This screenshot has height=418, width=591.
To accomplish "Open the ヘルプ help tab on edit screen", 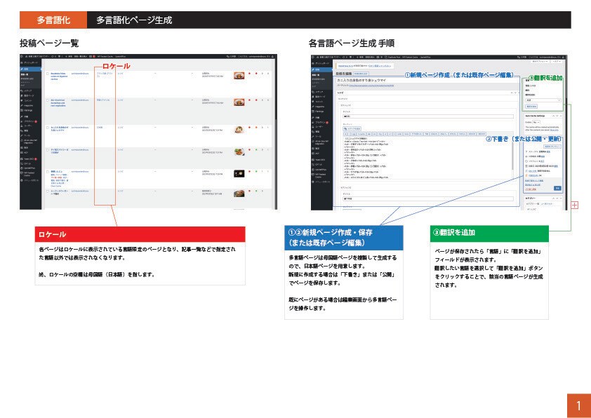I will [557, 62].
